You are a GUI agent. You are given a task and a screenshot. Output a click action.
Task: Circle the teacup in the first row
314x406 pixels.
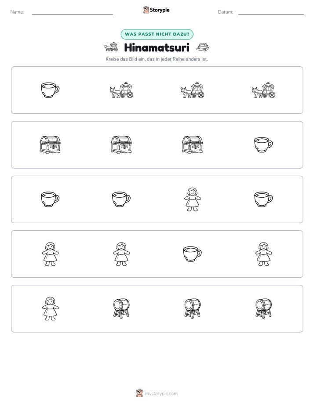[x=50, y=90]
